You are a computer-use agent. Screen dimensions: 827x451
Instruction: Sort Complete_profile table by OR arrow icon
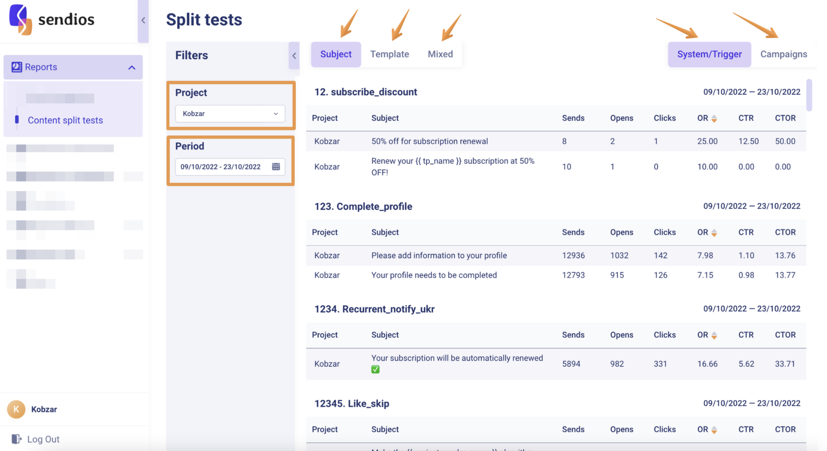(714, 233)
